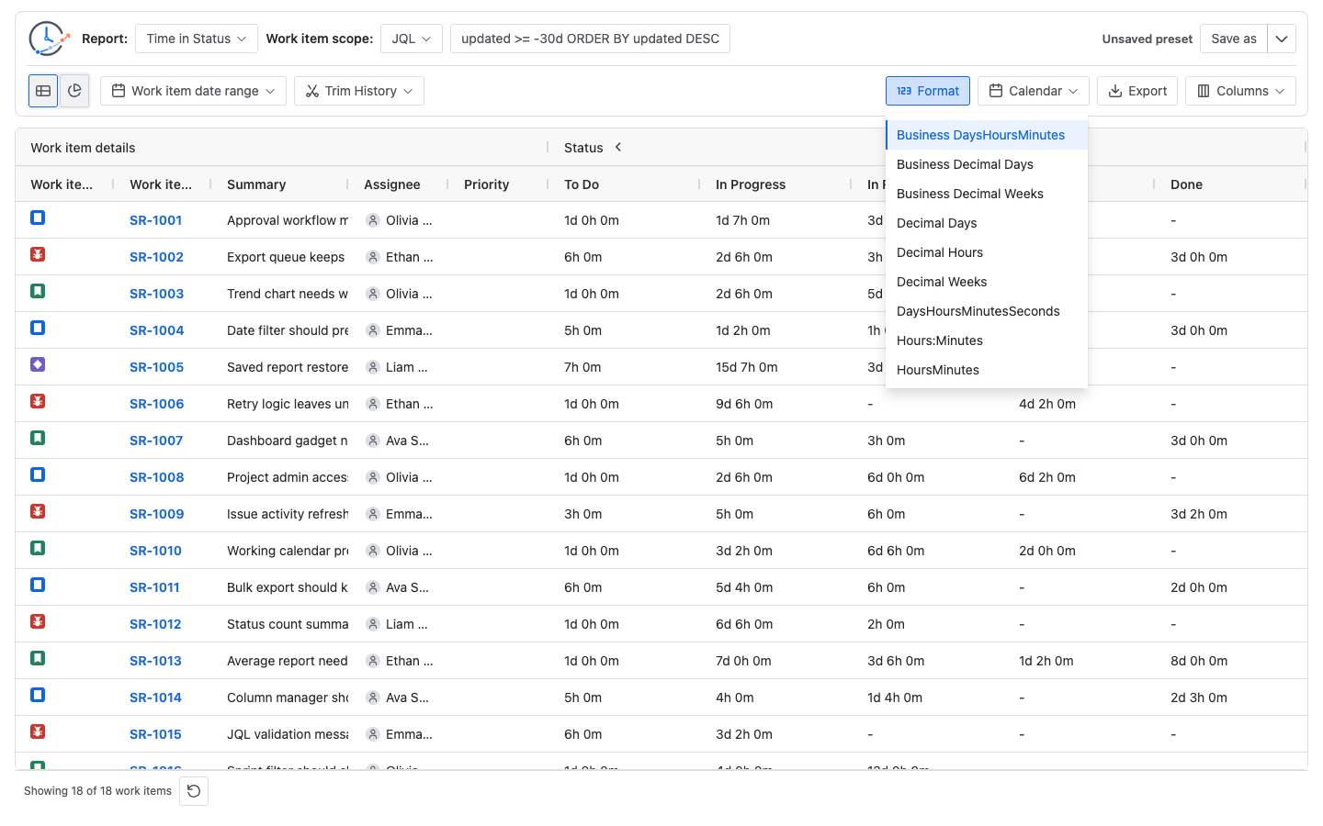Click the task type icon for SR-1004

click(38, 328)
